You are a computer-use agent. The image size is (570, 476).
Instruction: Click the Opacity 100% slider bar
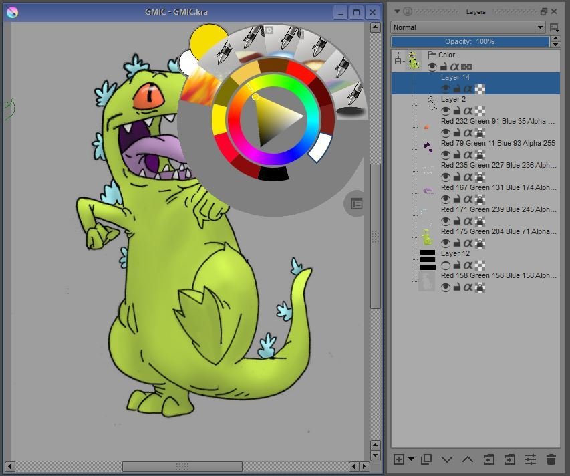470,42
